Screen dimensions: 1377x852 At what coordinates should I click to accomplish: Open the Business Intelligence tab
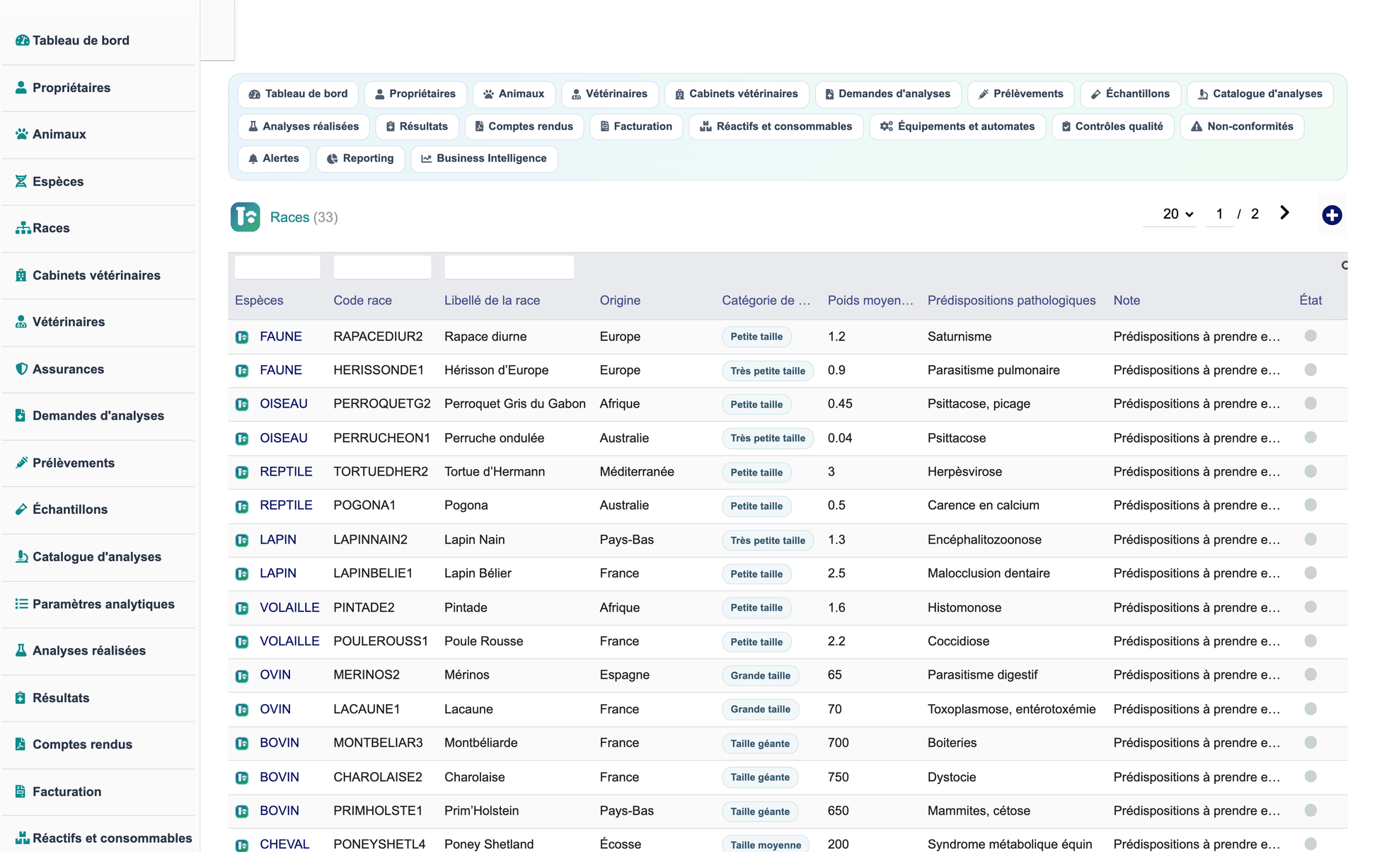(484, 159)
